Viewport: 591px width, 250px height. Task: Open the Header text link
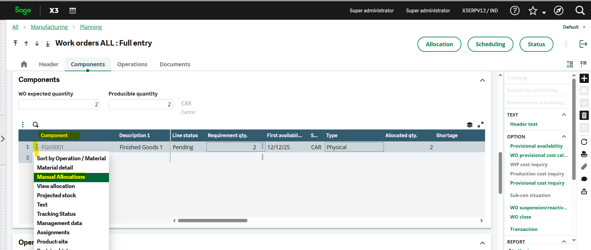pyautogui.click(x=524, y=124)
